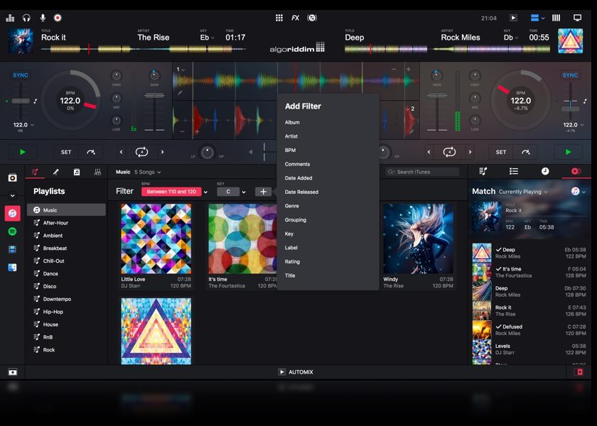
Task: Toggle SYNC on the left deck
Action: coord(21,75)
